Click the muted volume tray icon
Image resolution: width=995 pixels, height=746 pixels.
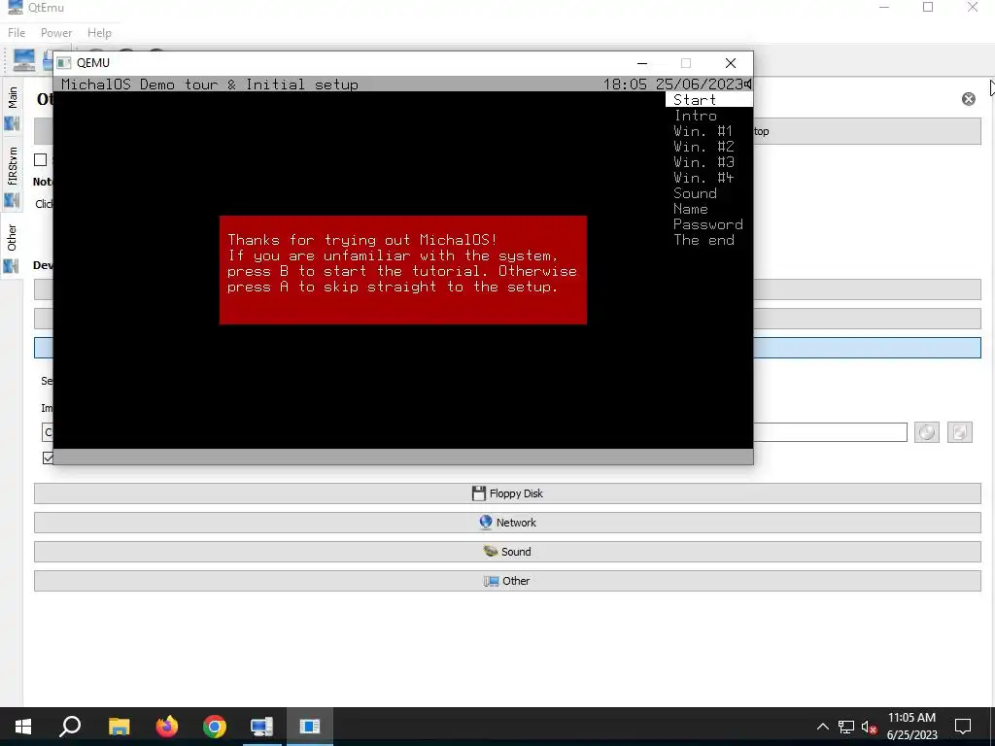coord(870,727)
